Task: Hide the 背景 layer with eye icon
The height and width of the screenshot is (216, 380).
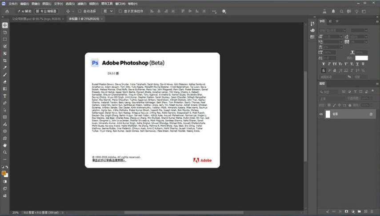Action: click(321, 114)
